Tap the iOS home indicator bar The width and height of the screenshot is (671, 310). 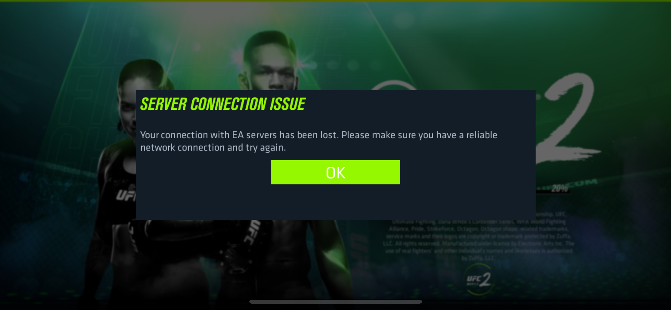pyautogui.click(x=335, y=302)
